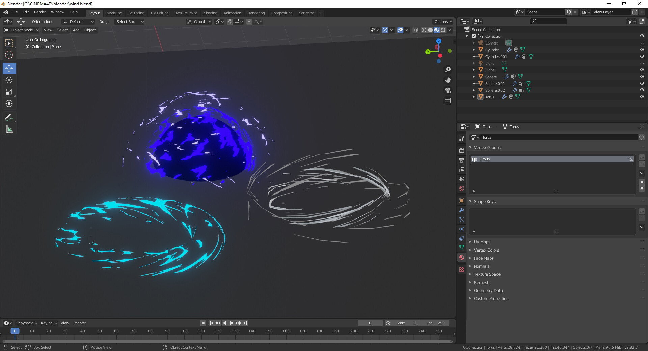The image size is (648, 351).
Task: Uncheck the Collection checkbox in the outliner
Action: (474, 36)
